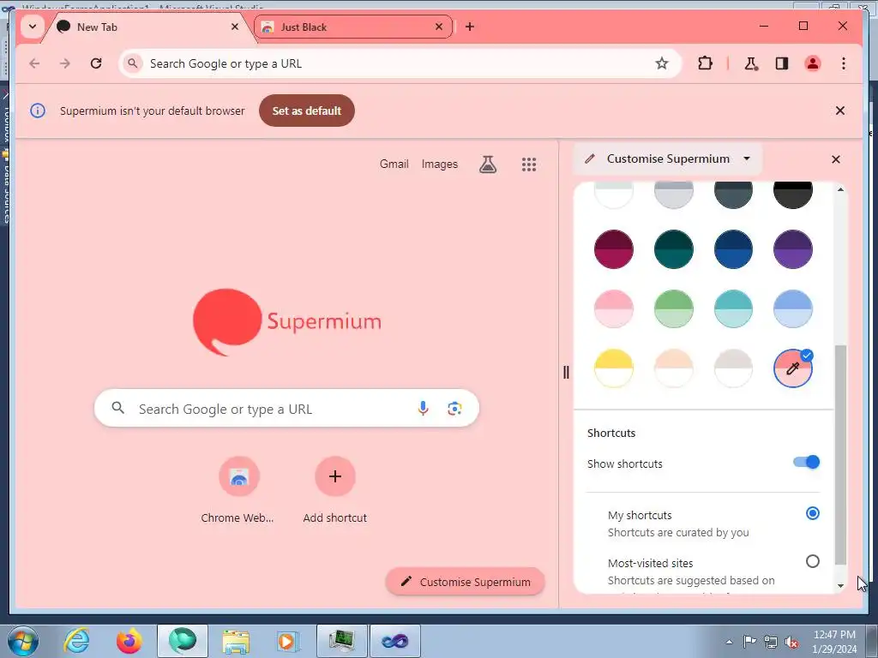Pick the light blue colour theme
The image size is (878, 658).
793,308
